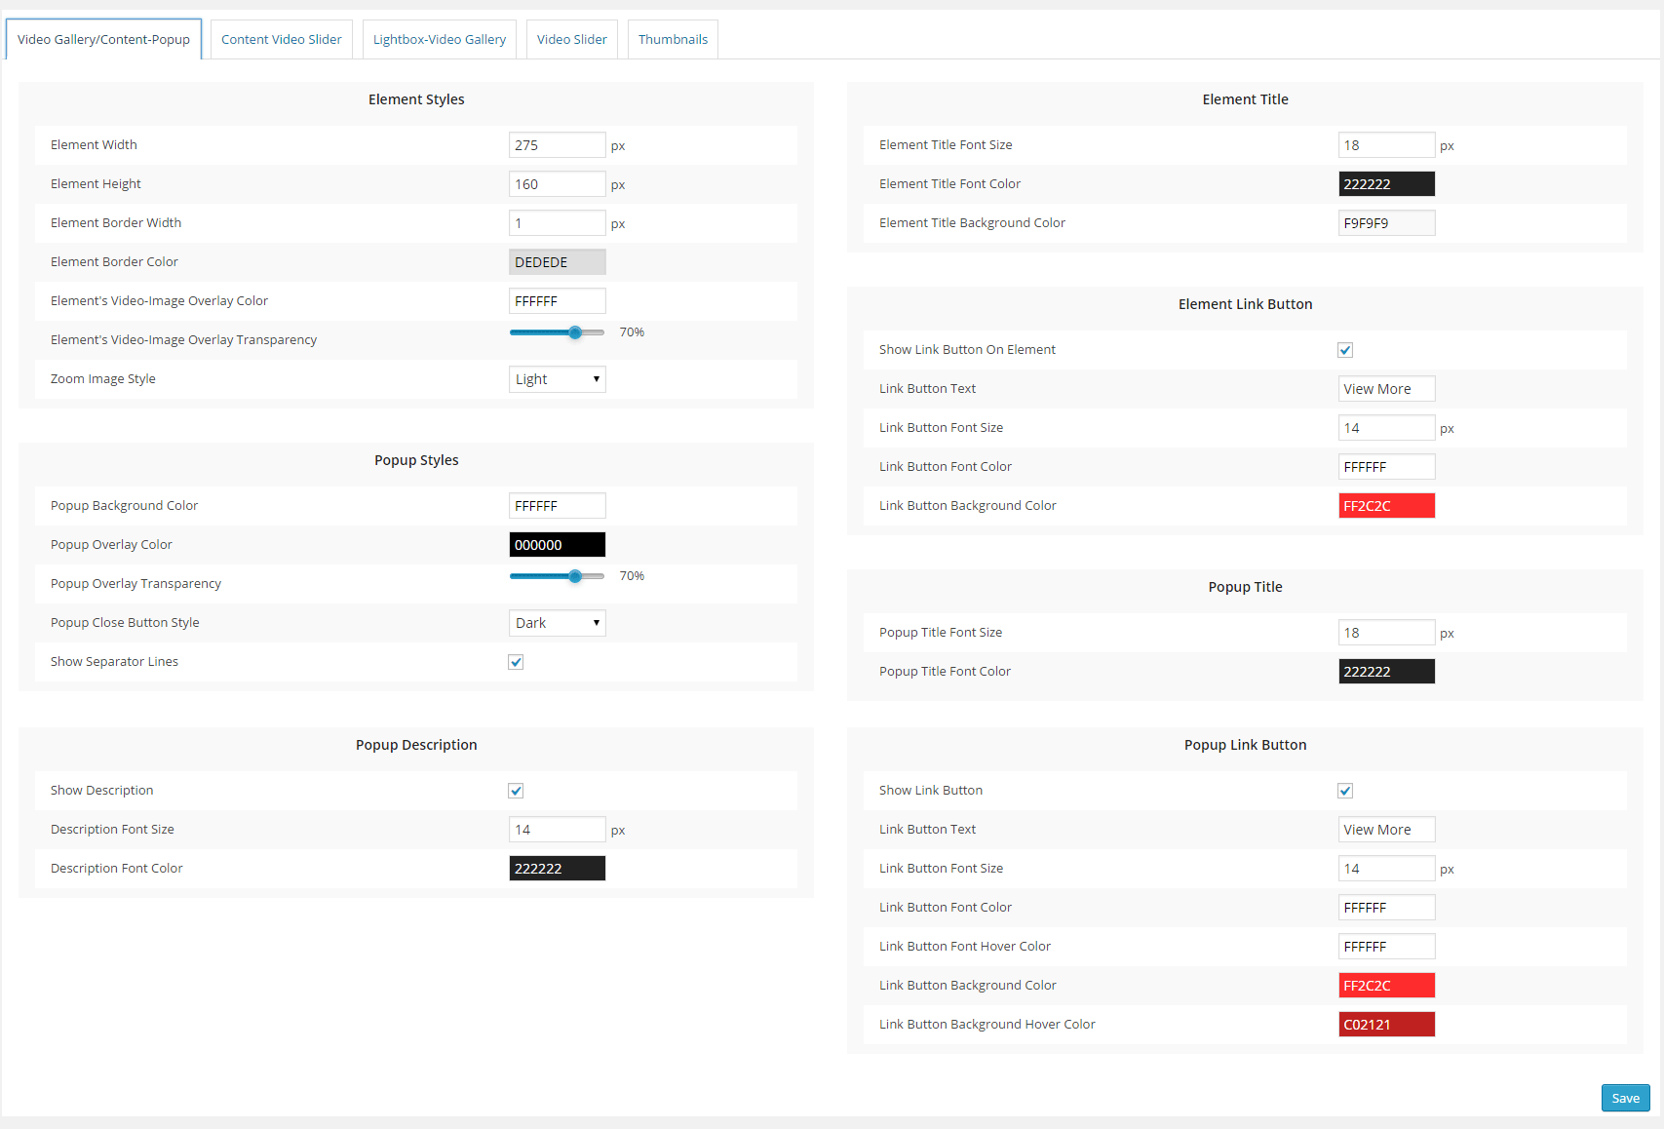Toggle Show Separator Lines checkbox
The image size is (1664, 1129).
coord(516,662)
